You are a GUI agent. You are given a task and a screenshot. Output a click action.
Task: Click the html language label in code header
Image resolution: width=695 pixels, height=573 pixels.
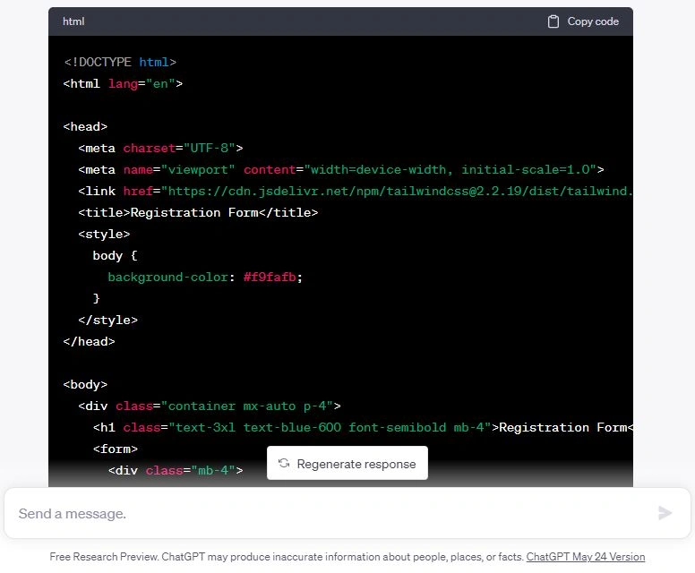(x=73, y=21)
